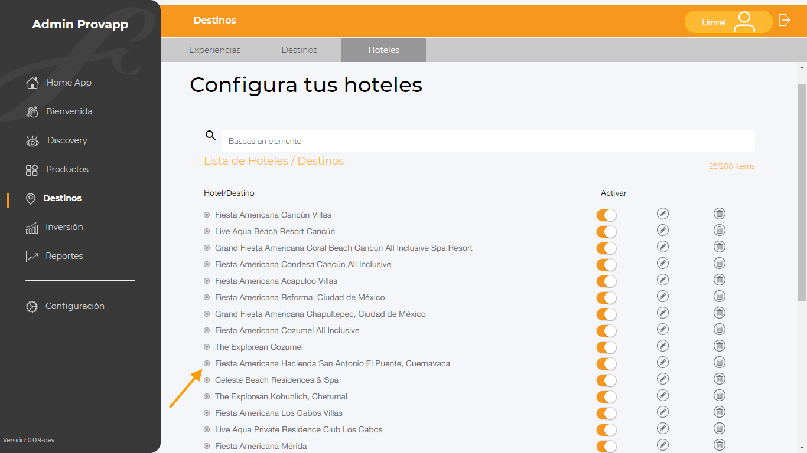The image size is (807, 453).
Task: Delete The Explorean Kohunlich, Chetumal
Action: [720, 395]
